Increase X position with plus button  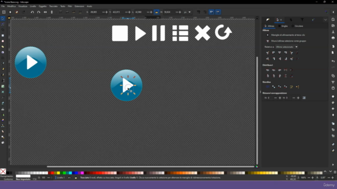(106, 12)
